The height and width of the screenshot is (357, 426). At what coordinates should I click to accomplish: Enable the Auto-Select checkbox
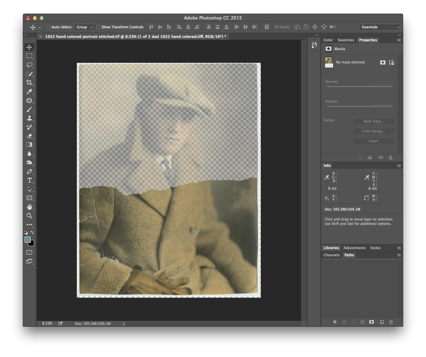pyautogui.click(x=48, y=27)
